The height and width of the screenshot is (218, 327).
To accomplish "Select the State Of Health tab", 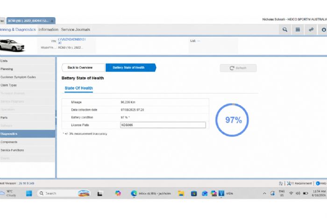I will 78,88.
